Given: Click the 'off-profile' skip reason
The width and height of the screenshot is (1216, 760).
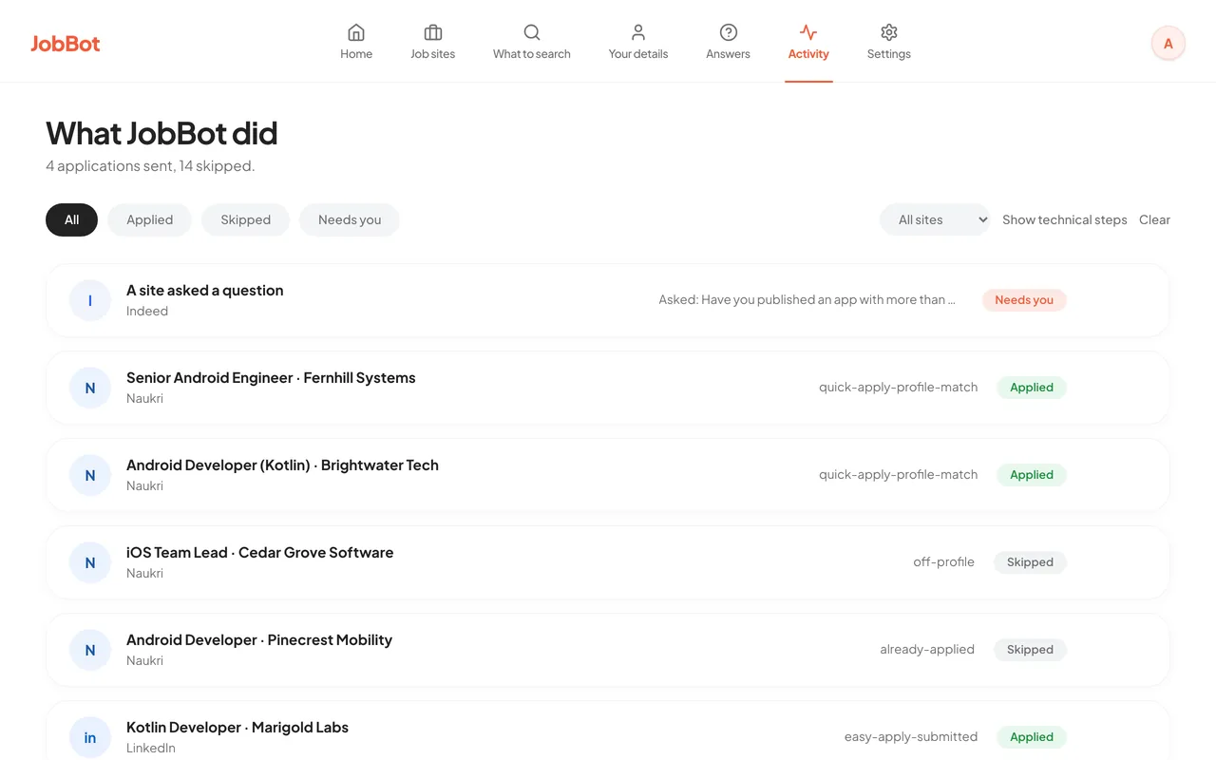Looking at the screenshot, I should [x=944, y=561].
